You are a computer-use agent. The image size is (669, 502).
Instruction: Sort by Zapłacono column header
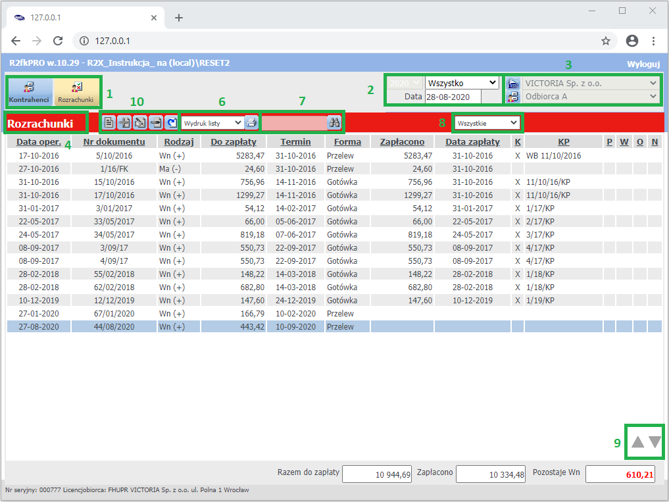click(402, 141)
